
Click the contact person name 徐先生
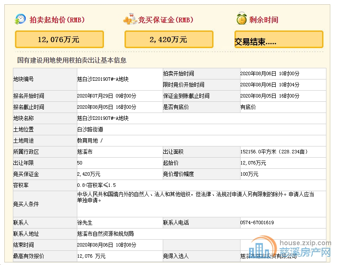(x=85, y=223)
